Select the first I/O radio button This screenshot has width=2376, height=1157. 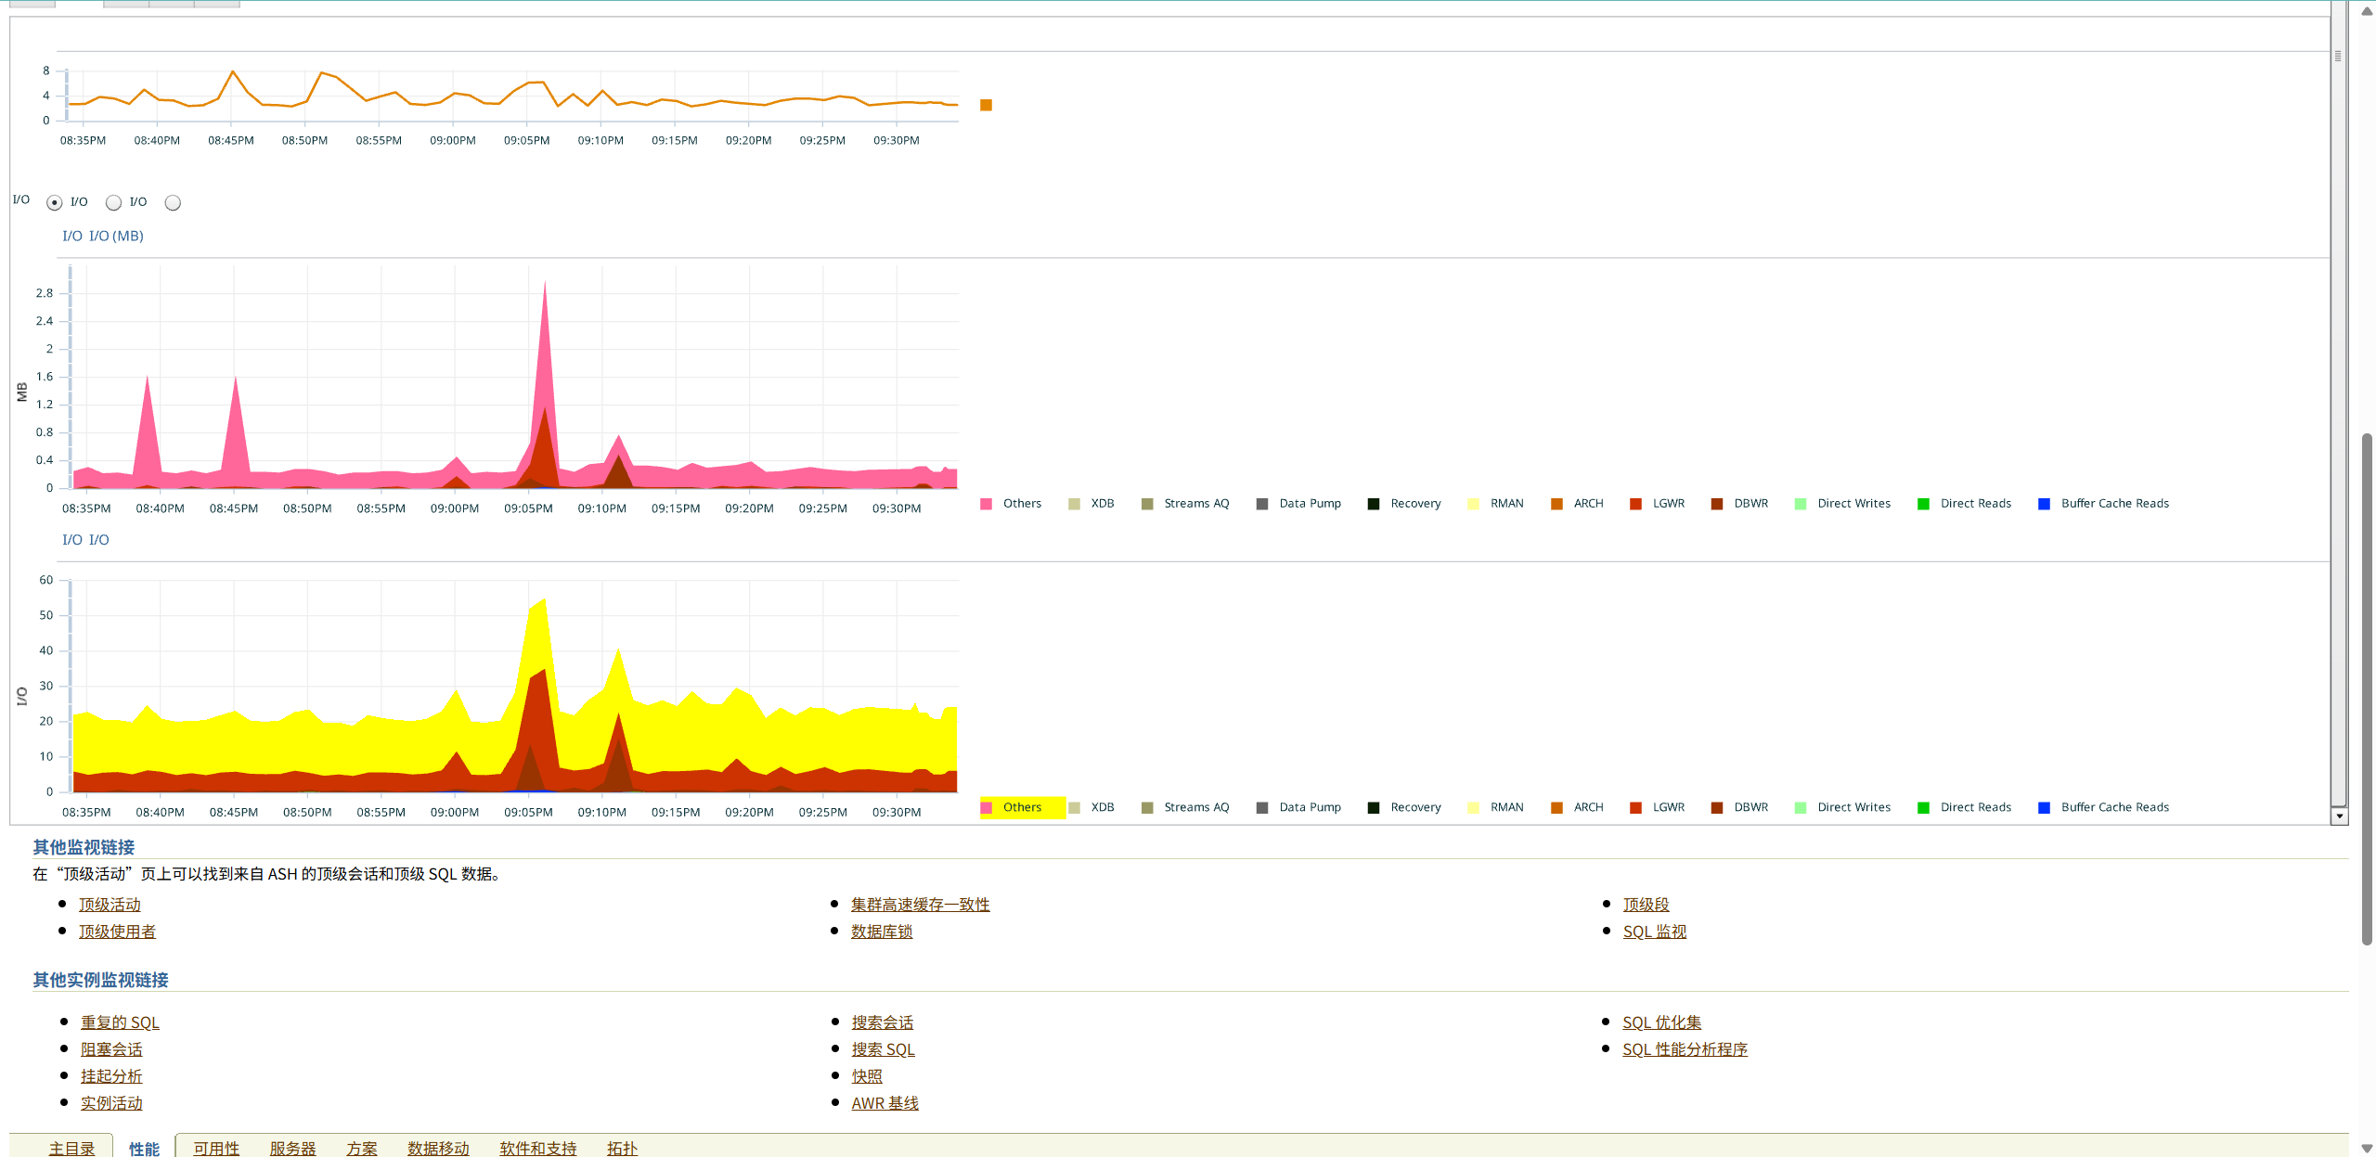coord(55,202)
